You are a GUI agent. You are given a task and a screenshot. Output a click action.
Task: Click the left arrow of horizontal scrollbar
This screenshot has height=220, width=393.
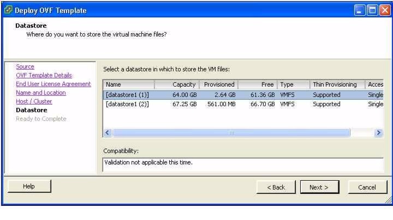point(108,132)
